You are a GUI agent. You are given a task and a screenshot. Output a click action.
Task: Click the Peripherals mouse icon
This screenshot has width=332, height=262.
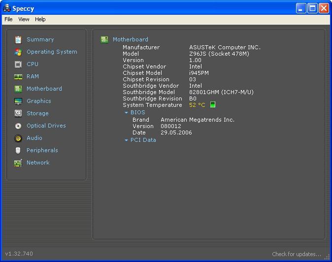coord(18,151)
